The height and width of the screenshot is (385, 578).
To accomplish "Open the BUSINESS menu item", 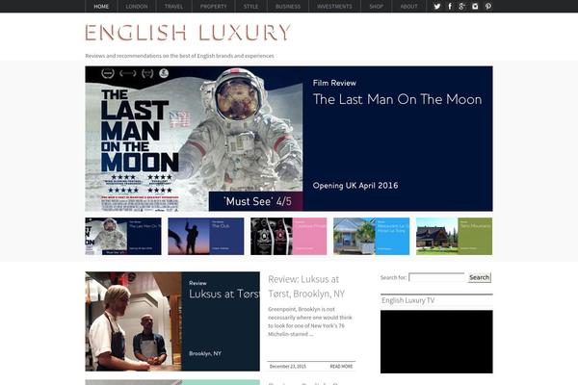I will 288,7.
